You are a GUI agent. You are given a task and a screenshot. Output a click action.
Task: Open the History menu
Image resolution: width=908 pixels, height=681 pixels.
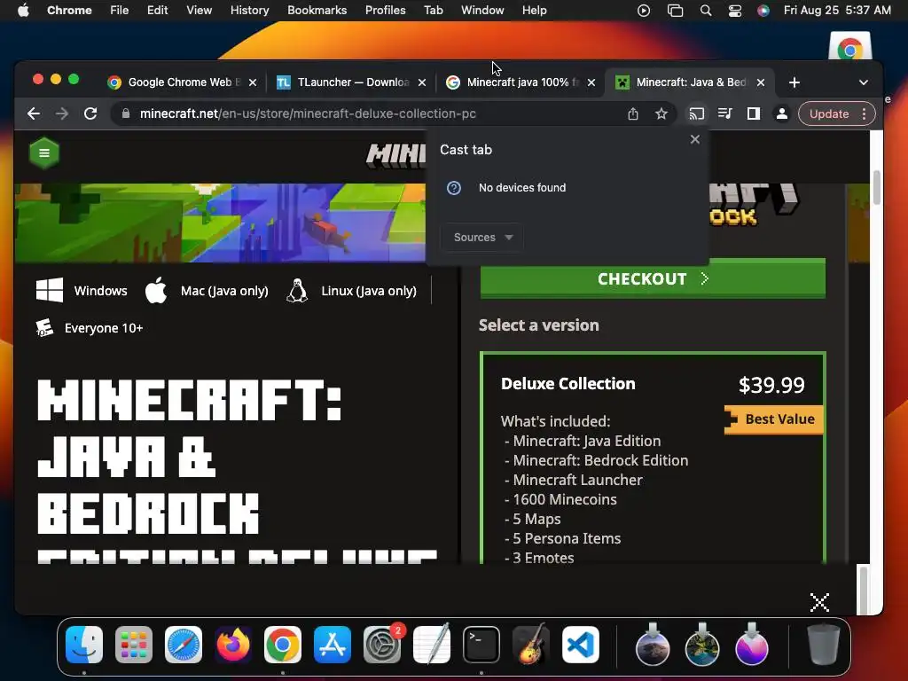click(249, 11)
